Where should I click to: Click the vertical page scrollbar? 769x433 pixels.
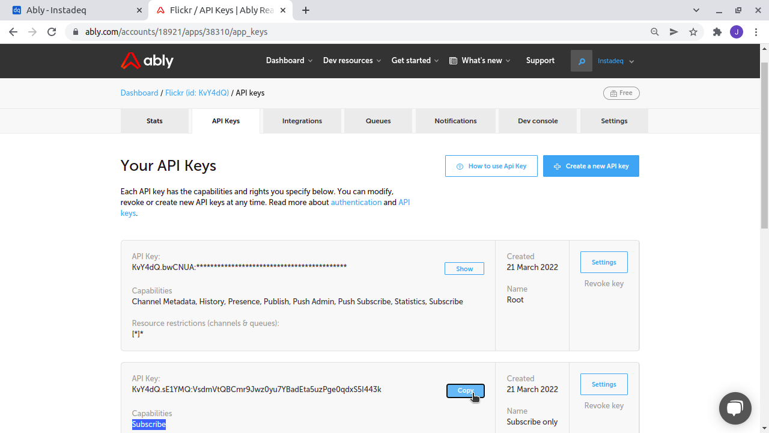(764, 145)
